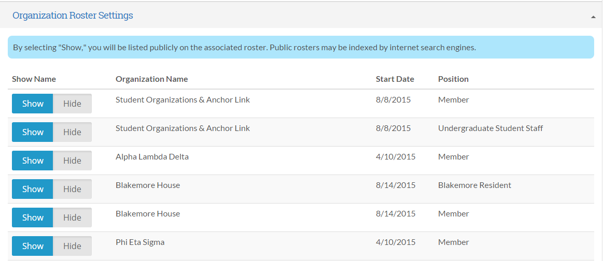The width and height of the screenshot is (604, 261).
Task: Hide name on Blakemore Resident row
Action: point(72,189)
